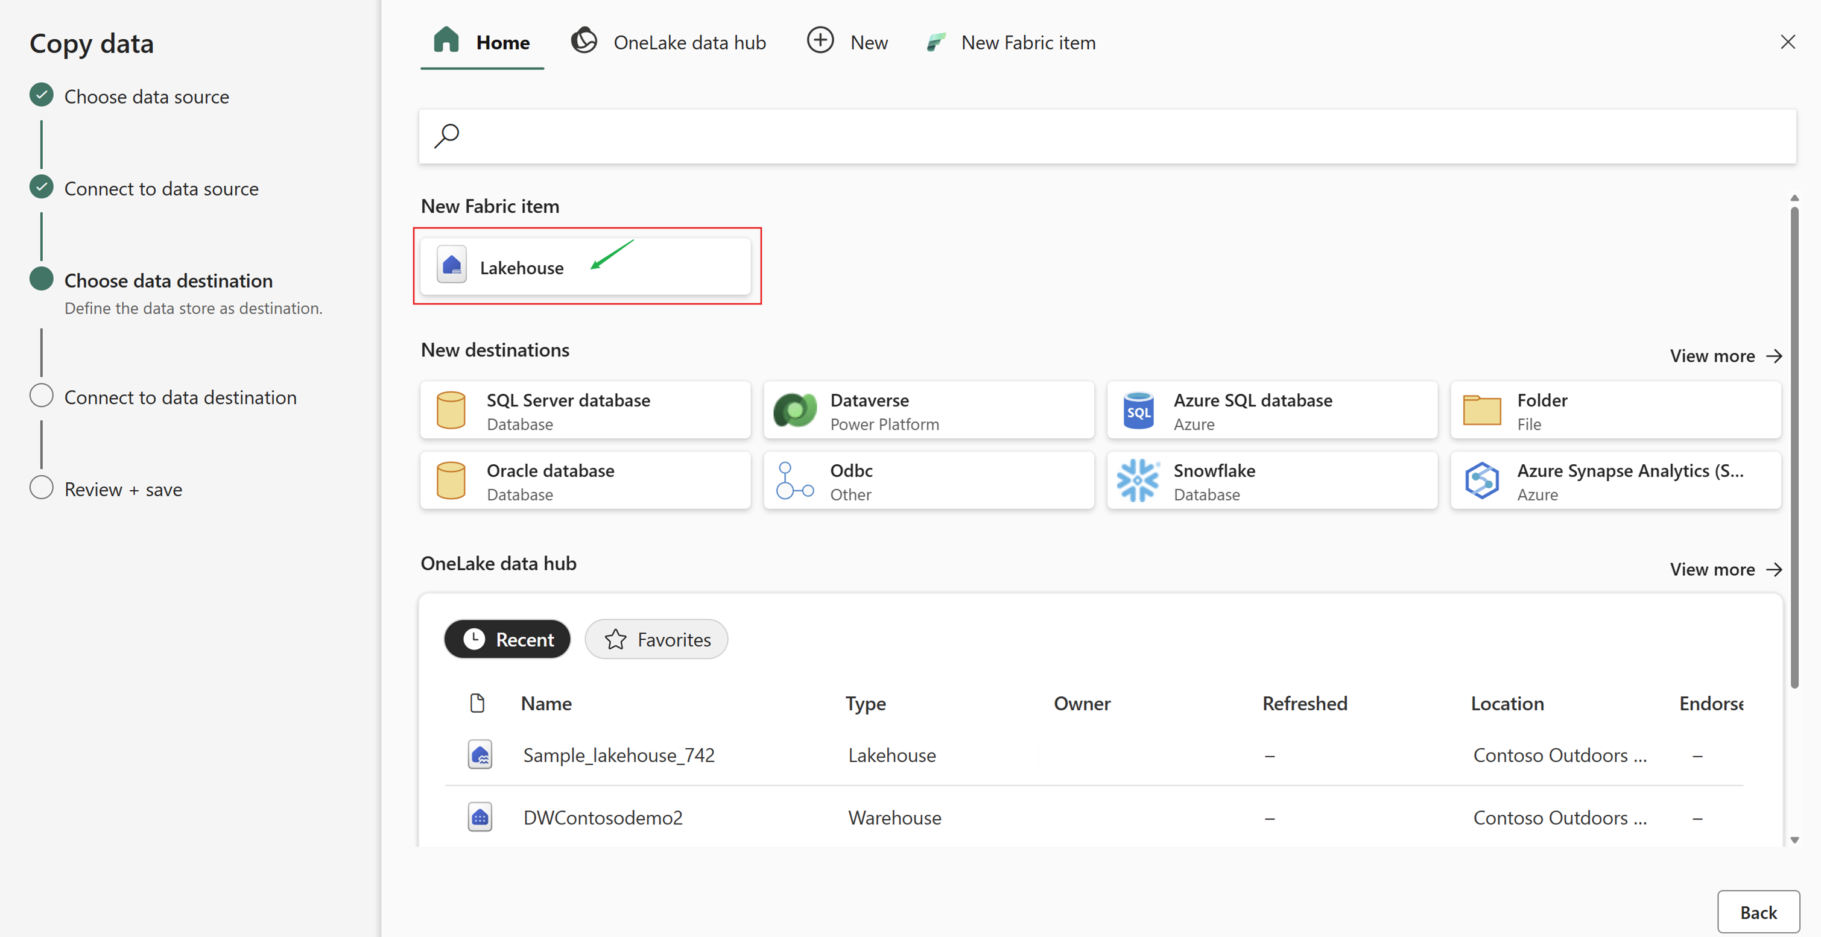The image size is (1821, 937).
Task: Open the Home tab
Action: 481,42
